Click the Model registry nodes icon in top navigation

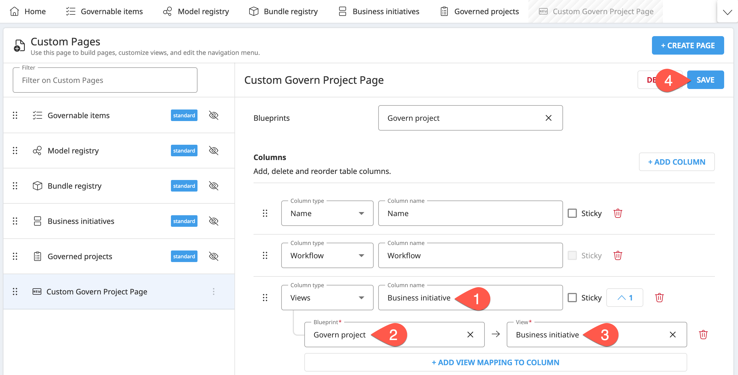pos(167,11)
